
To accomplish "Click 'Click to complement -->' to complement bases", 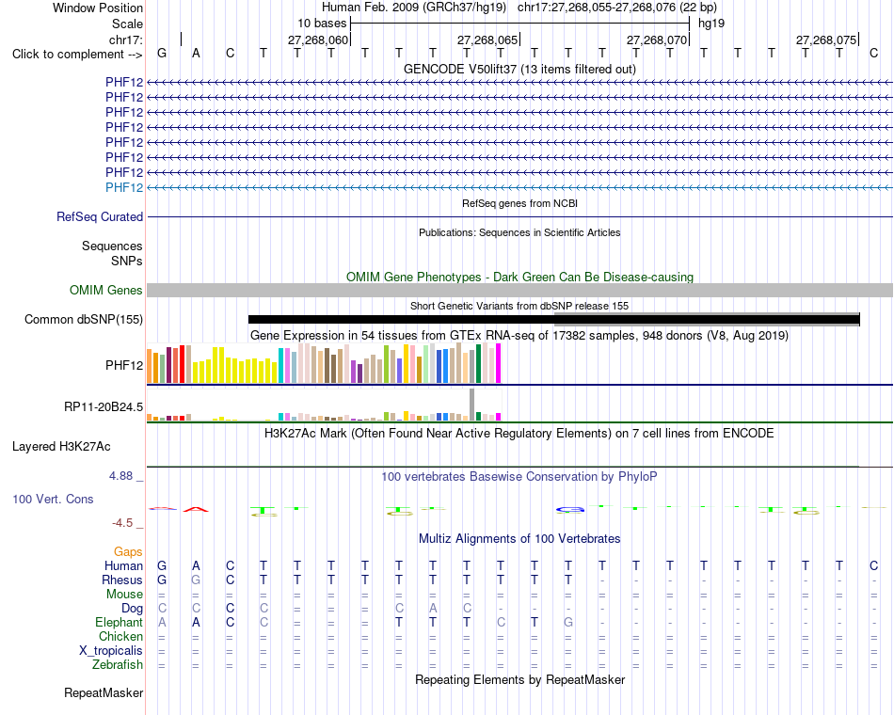I will pyautogui.click(x=77, y=55).
